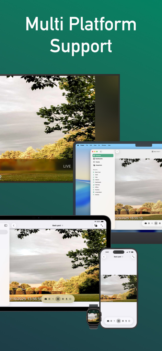This screenshot has height=351, width=162.
Task: Open the Back yard dropdown on the iPad
Action: 58,226
